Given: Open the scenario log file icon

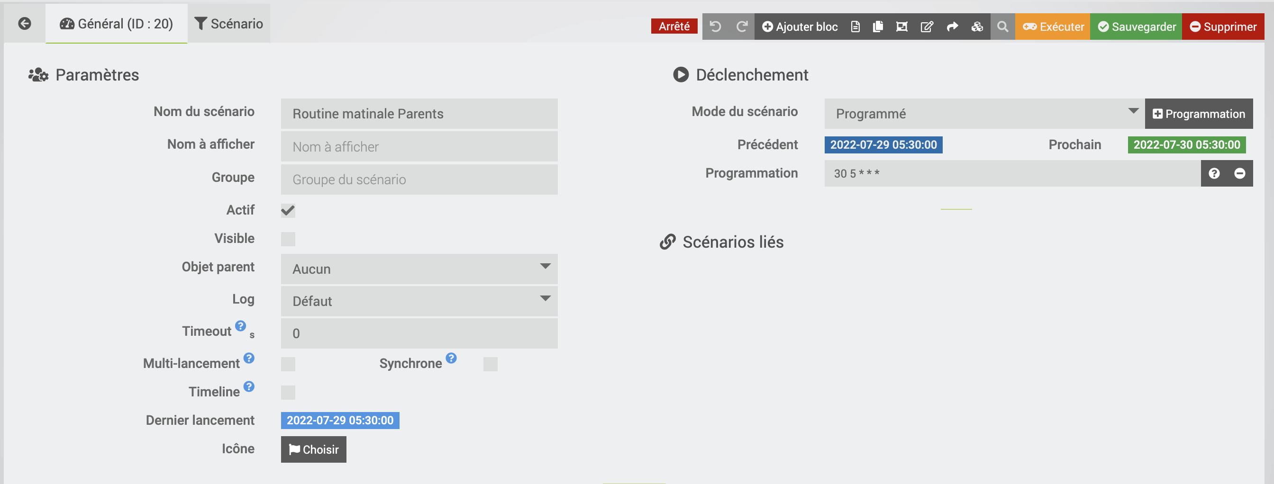Looking at the screenshot, I should 855,27.
